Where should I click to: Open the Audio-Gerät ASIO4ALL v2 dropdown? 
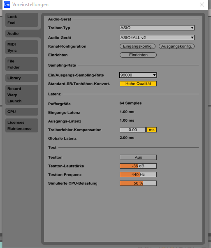157,38
